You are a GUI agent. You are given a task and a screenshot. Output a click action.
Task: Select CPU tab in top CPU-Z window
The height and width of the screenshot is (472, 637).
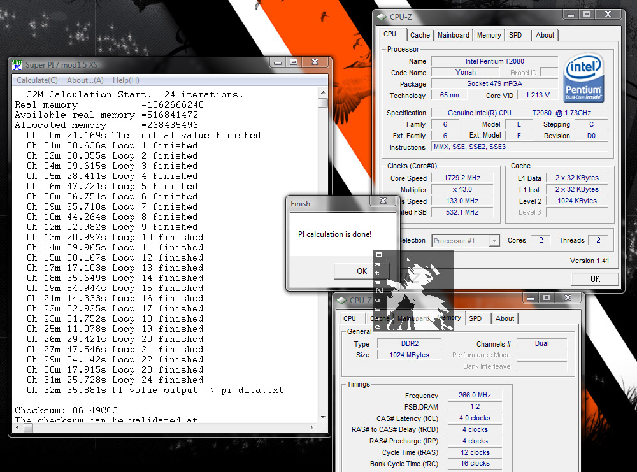[x=390, y=34]
